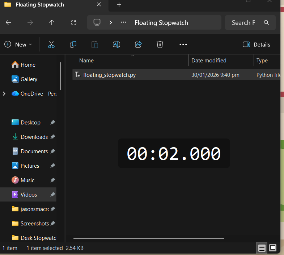The width and height of the screenshot is (284, 255).
Task: Switch to details list view in status bar
Action: click(x=262, y=248)
